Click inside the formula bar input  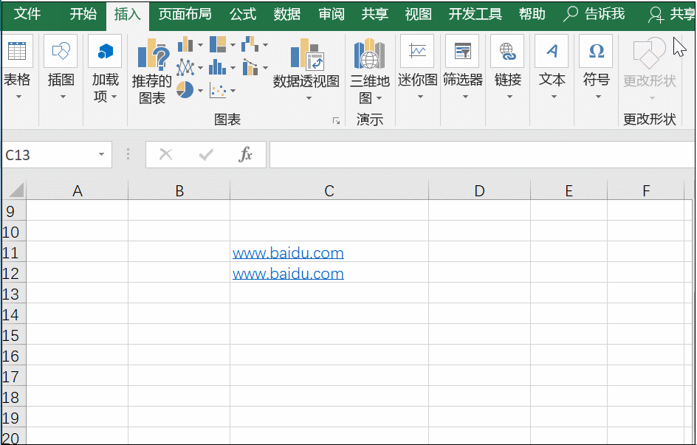482,154
